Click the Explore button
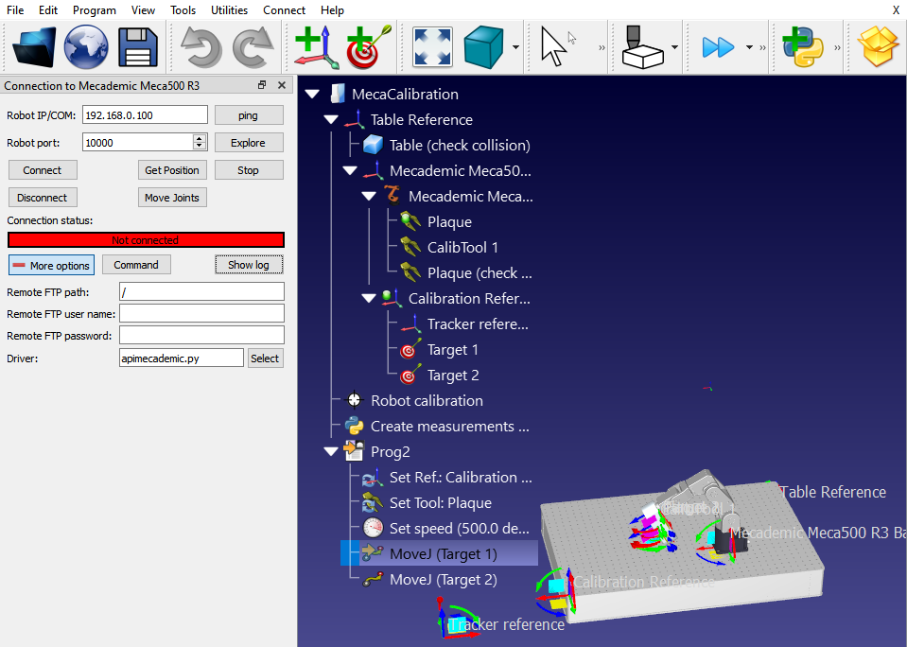 pyautogui.click(x=249, y=143)
